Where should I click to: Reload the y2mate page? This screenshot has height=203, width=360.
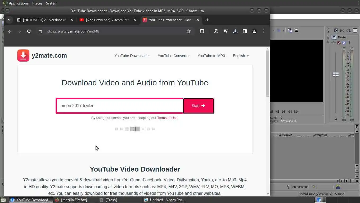[x=29, y=31]
